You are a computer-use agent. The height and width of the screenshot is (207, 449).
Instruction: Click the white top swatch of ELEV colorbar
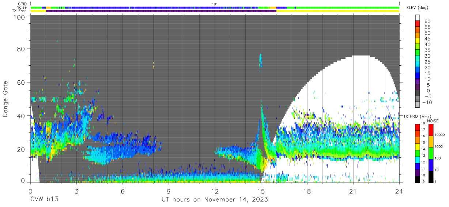click(418, 18)
